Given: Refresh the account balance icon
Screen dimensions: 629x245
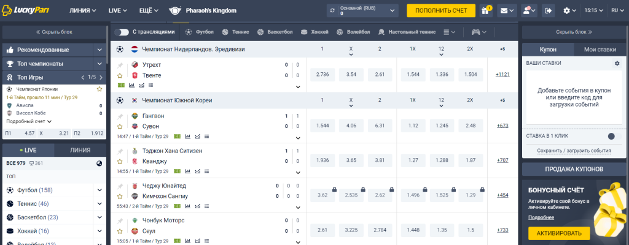Looking at the screenshot, I should (x=332, y=10).
